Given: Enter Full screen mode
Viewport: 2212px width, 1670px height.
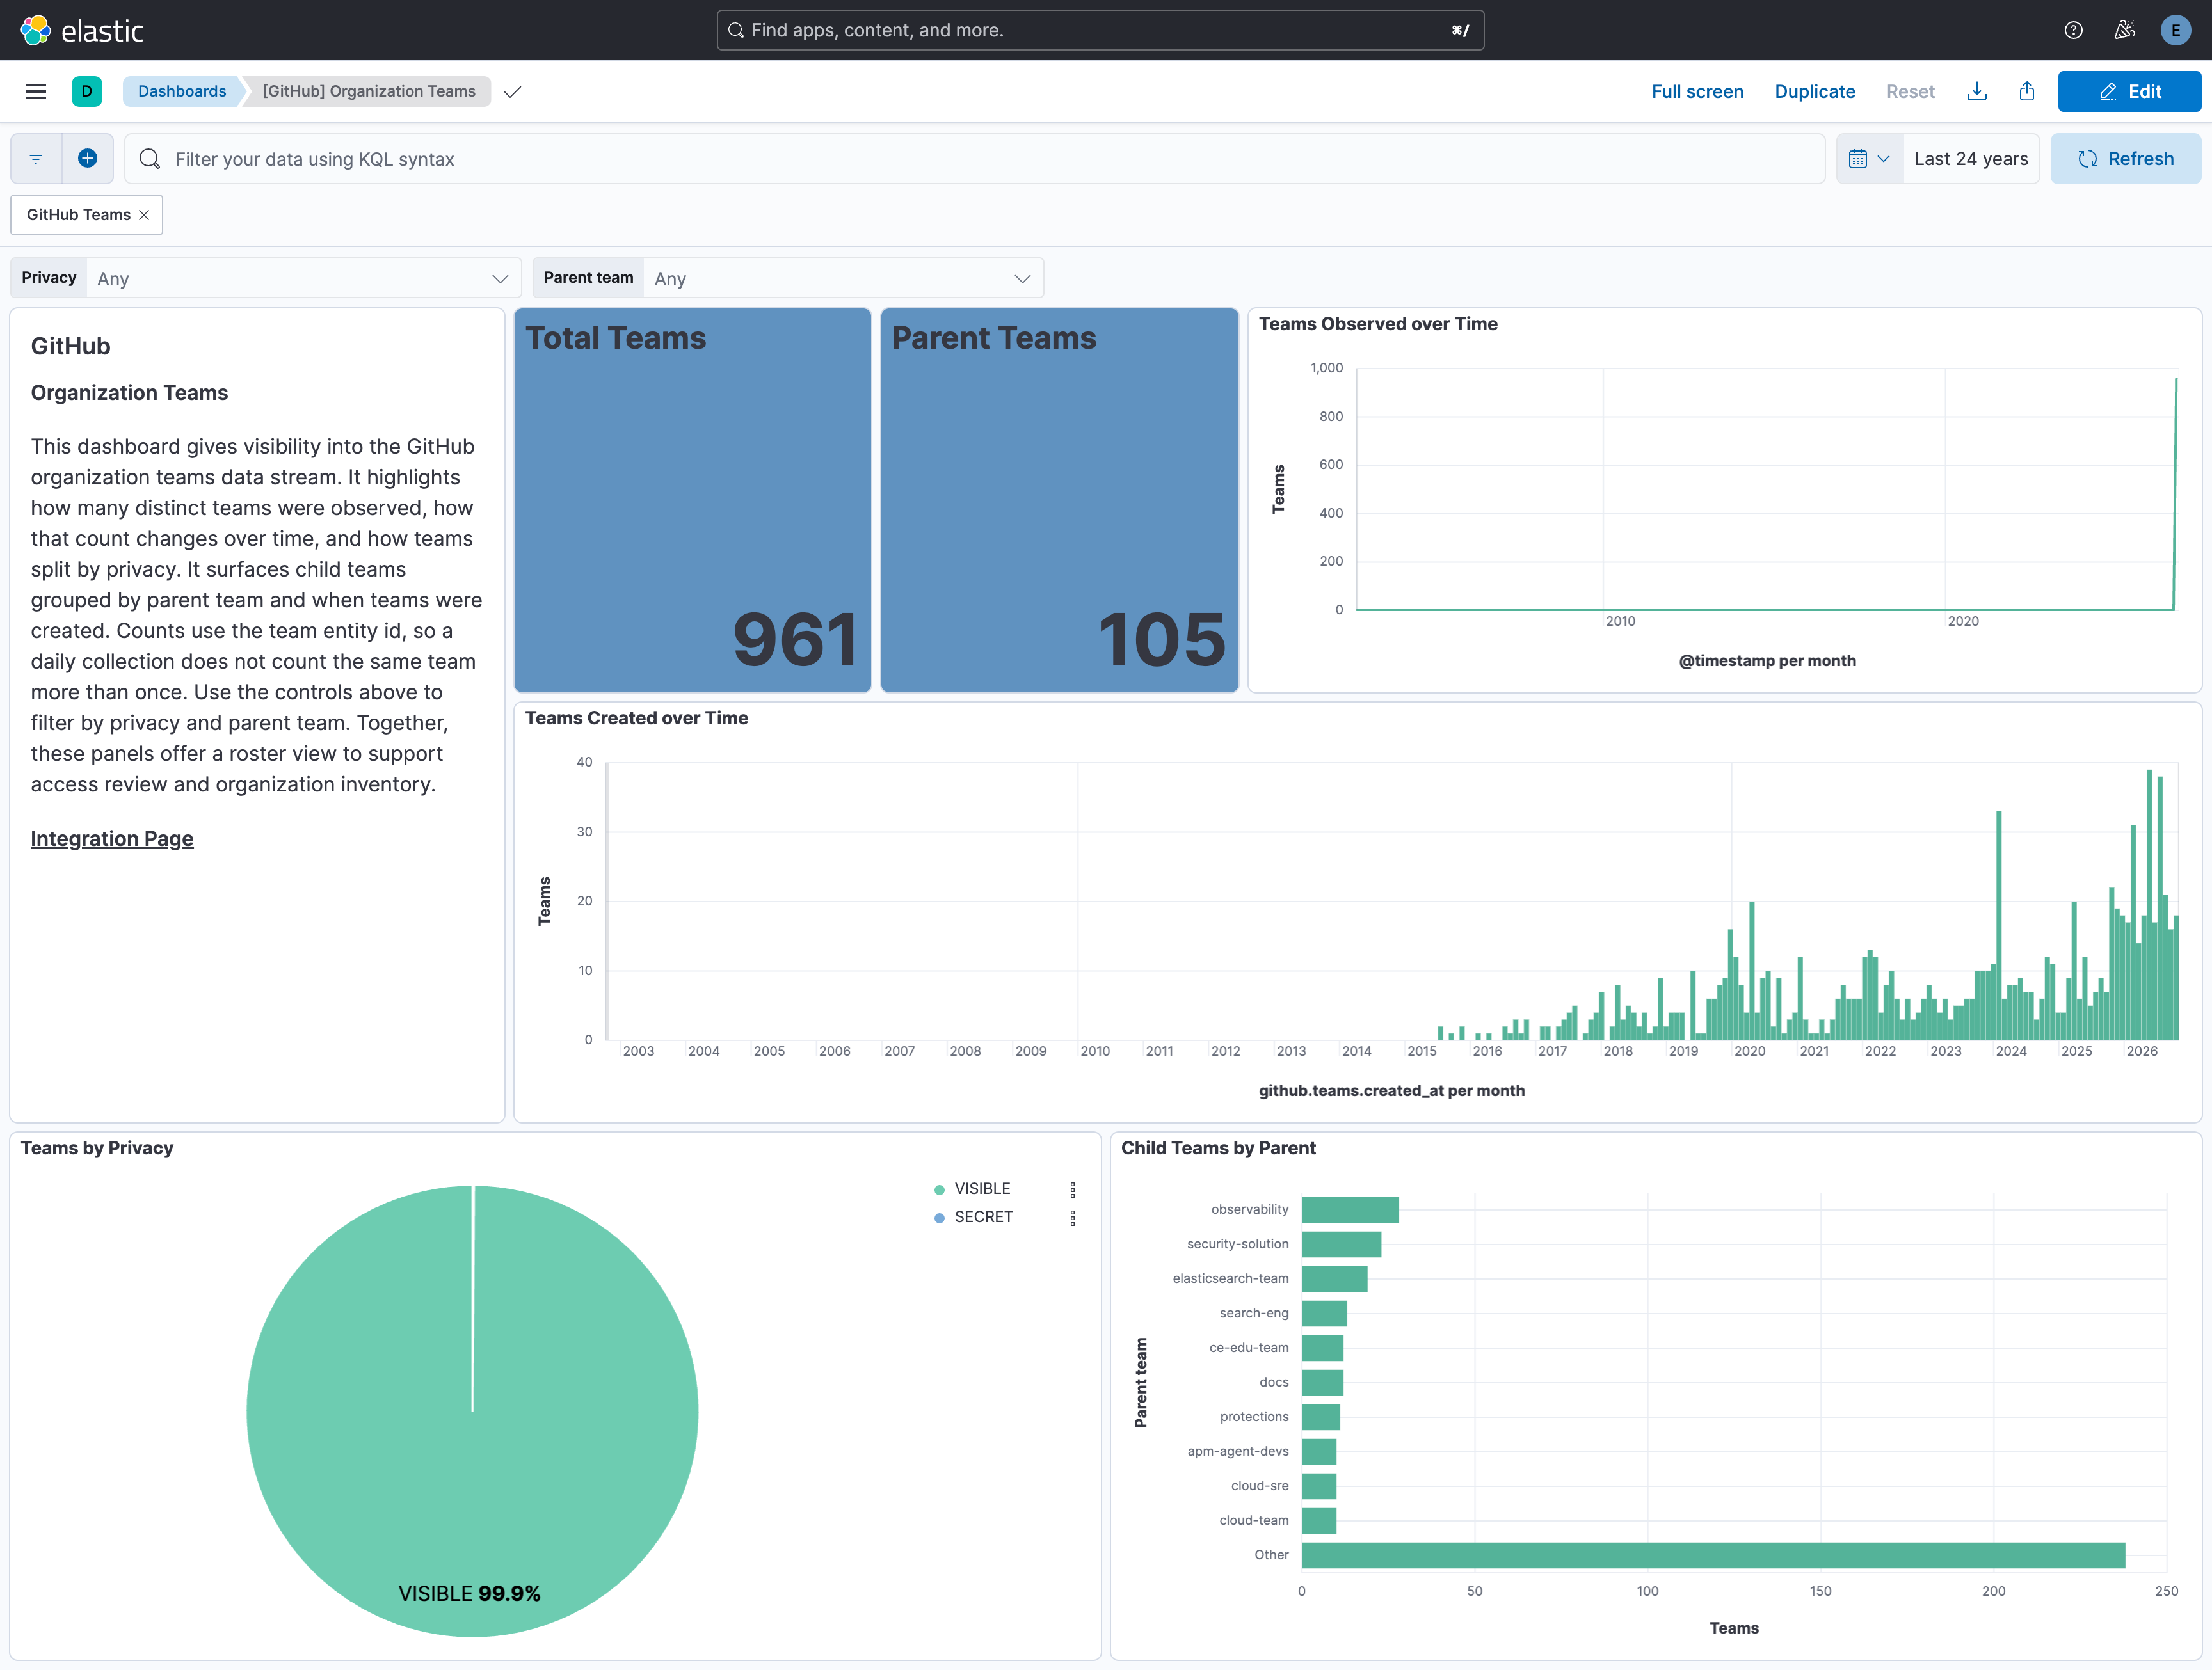Looking at the screenshot, I should [x=1697, y=92].
